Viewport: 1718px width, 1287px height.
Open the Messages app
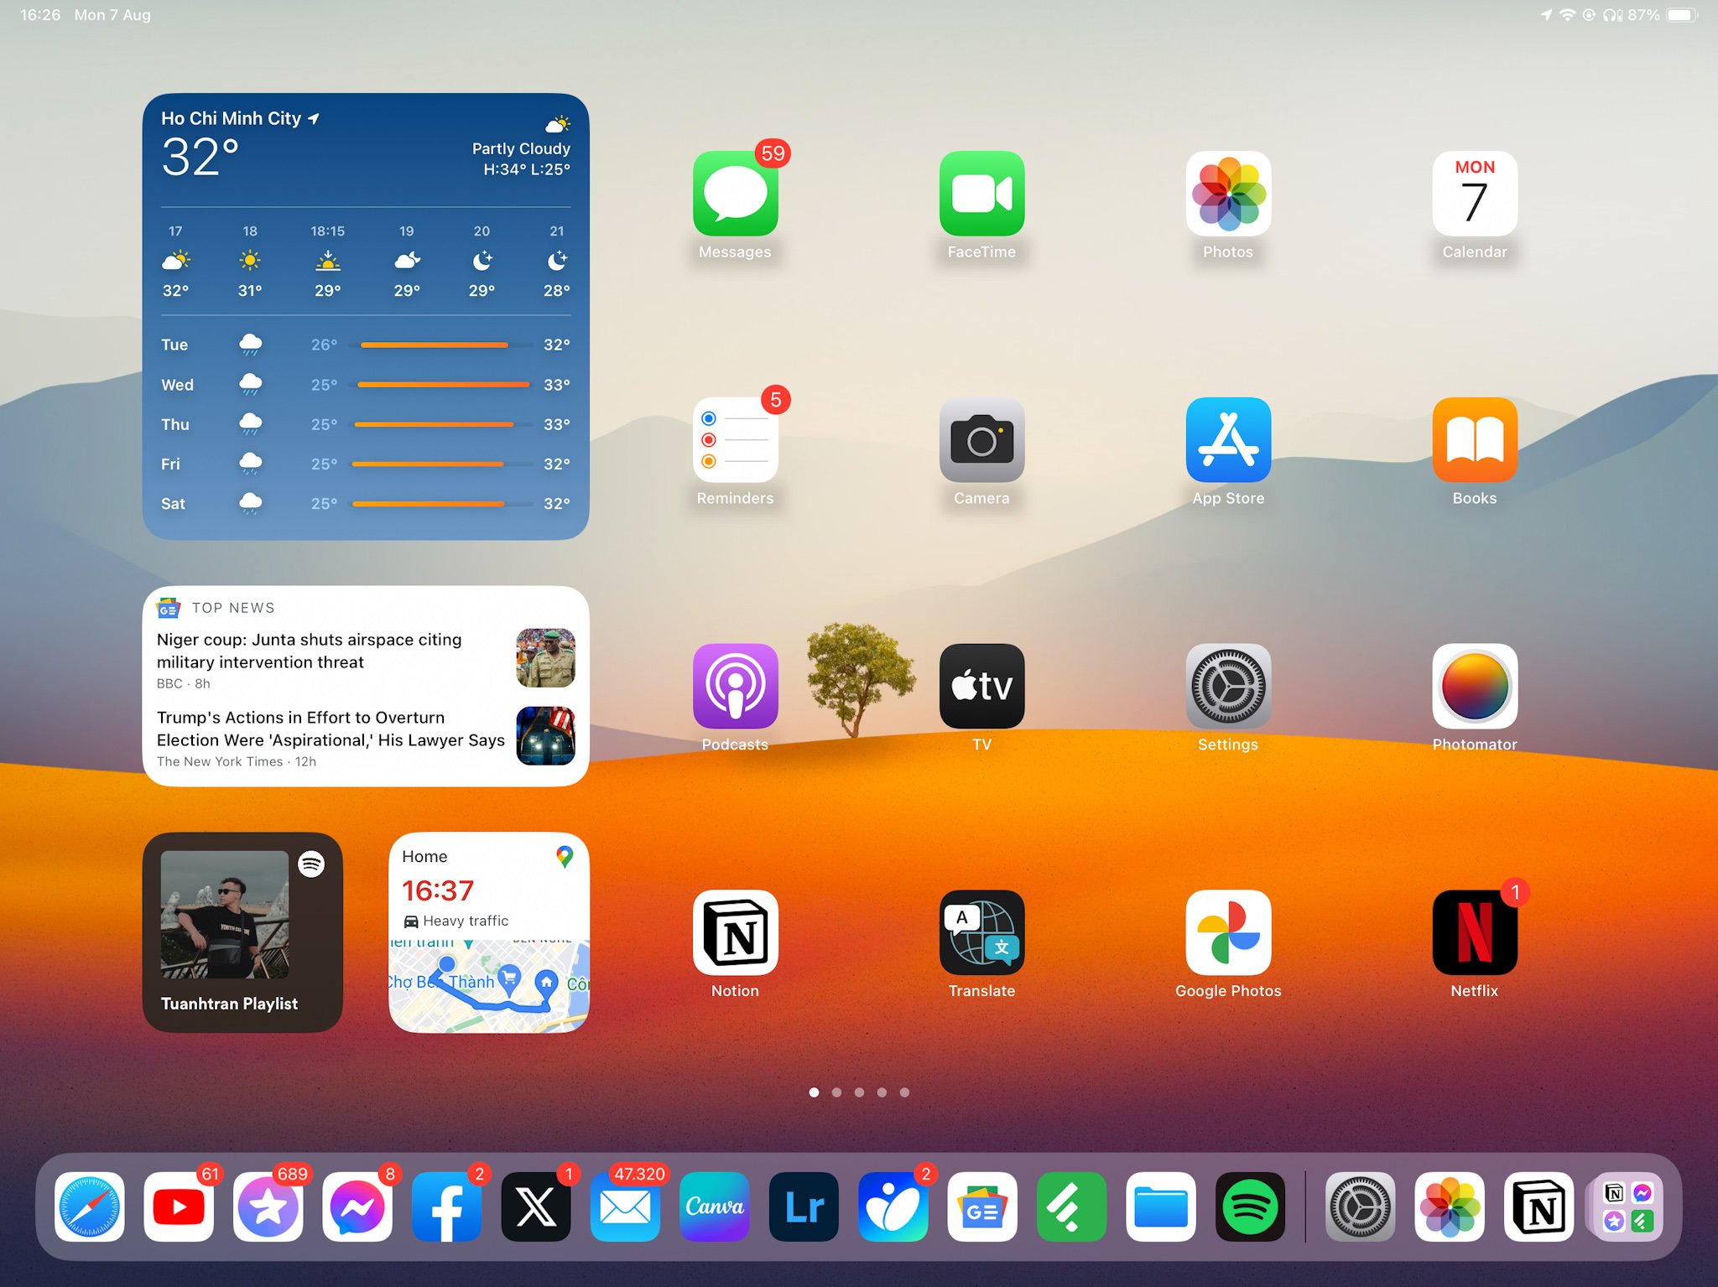coord(735,194)
